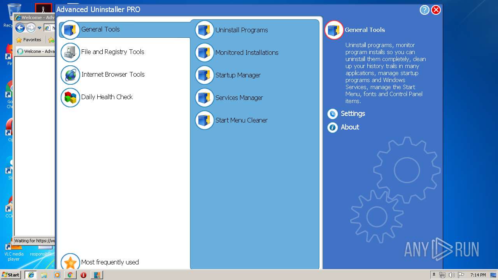This screenshot has height=280, width=498.
Task: Open the About link
Action: (x=350, y=127)
